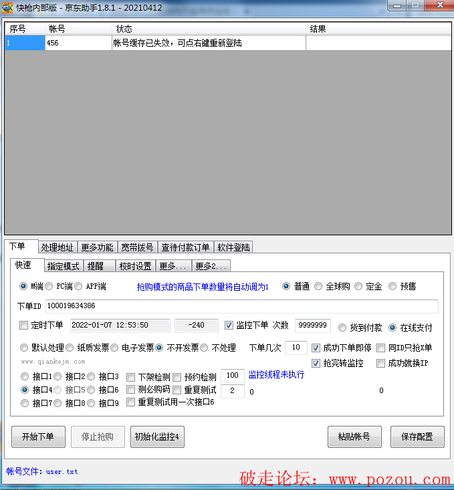
Task: Click the 重复测试 field showing 2
Action: 232,391
